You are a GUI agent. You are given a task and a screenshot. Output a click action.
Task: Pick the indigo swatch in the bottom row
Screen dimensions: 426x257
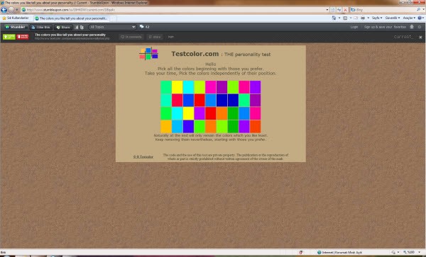[x=188, y=126]
